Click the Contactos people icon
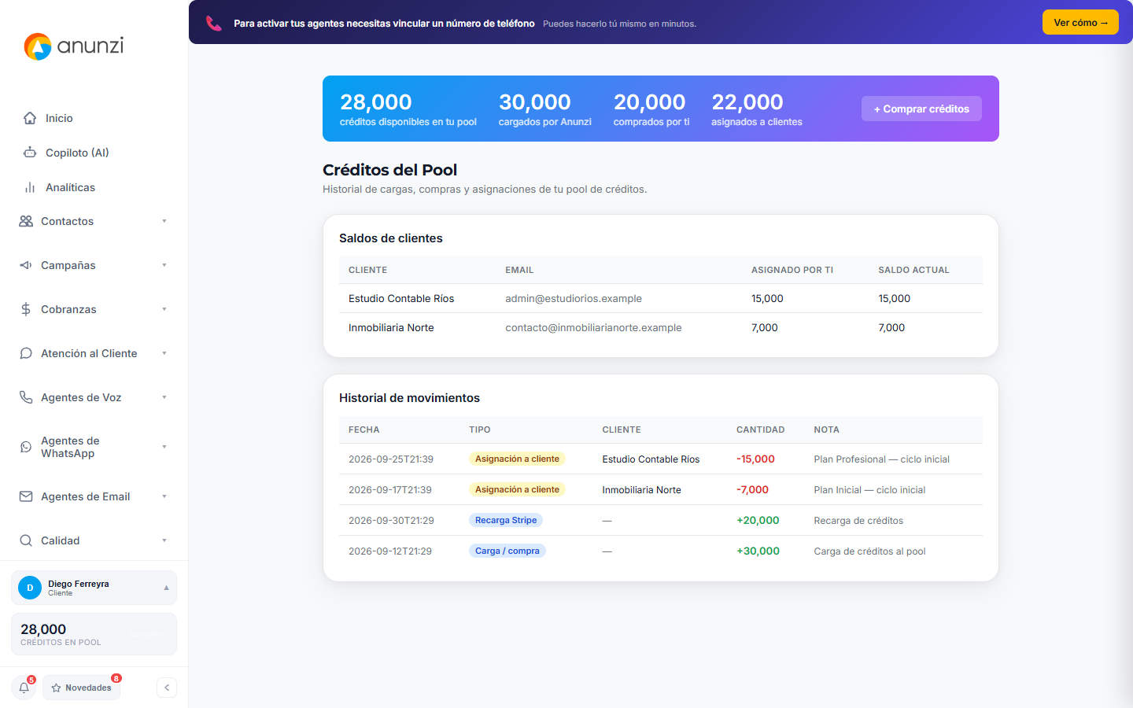Image resolution: width=1133 pixels, height=708 pixels. coord(26,221)
